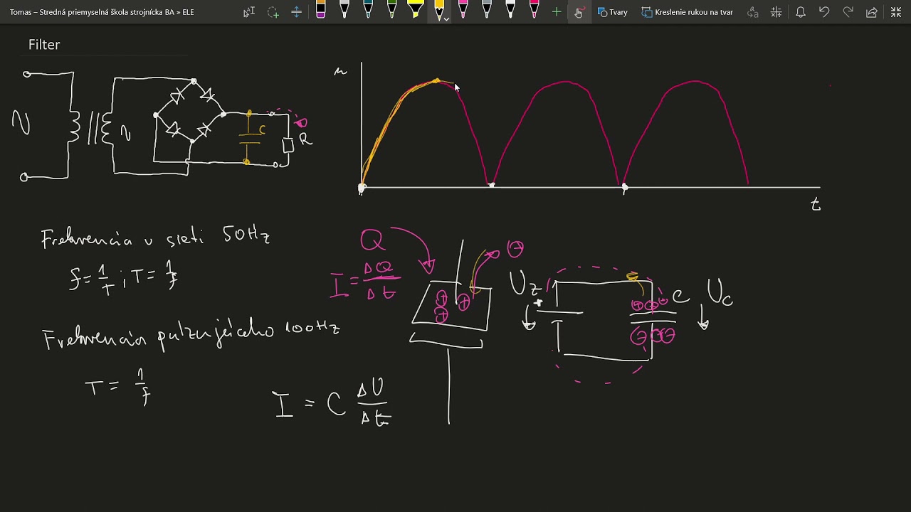Select the light blue pen
The image size is (911, 512).
(368, 11)
